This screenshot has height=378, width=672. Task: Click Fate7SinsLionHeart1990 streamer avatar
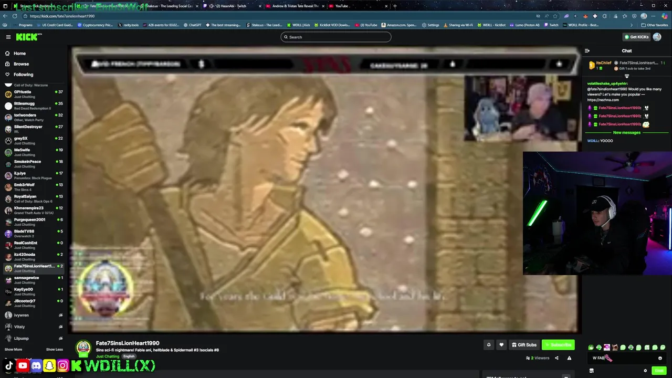(x=83, y=348)
